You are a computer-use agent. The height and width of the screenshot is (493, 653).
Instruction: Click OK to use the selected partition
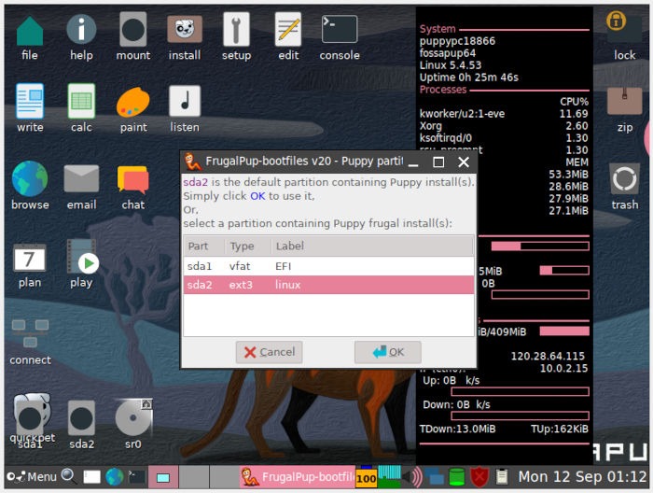(x=388, y=352)
